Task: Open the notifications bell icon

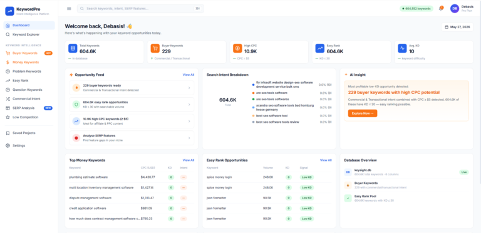Action: (x=441, y=9)
